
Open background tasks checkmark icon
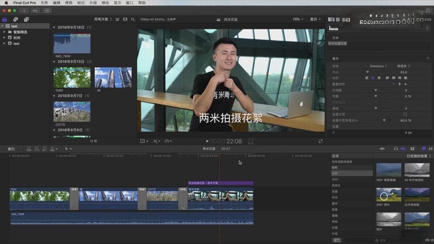point(47,11)
